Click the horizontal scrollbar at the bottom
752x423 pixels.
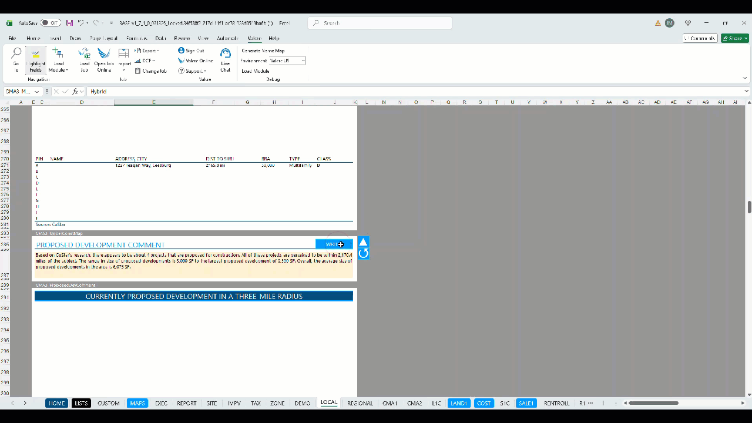653,403
